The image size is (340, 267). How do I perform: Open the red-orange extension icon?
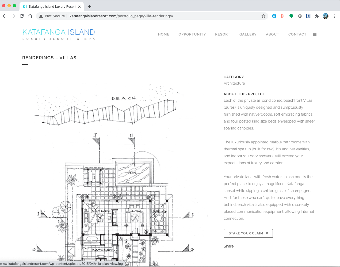[x=283, y=16]
